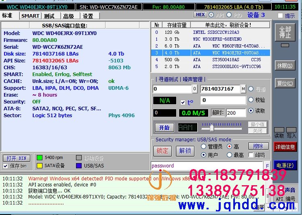Click the 超时 timeout field with 200
This screenshot has width=302, height=215.
pos(236,113)
